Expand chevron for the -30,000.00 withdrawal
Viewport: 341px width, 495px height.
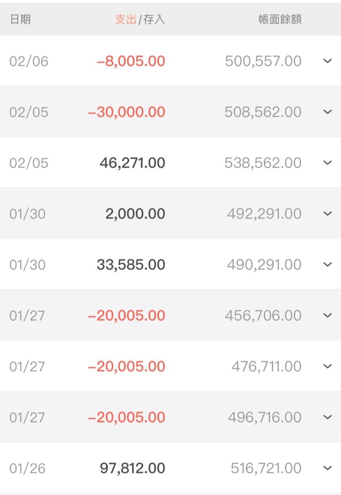327,112
